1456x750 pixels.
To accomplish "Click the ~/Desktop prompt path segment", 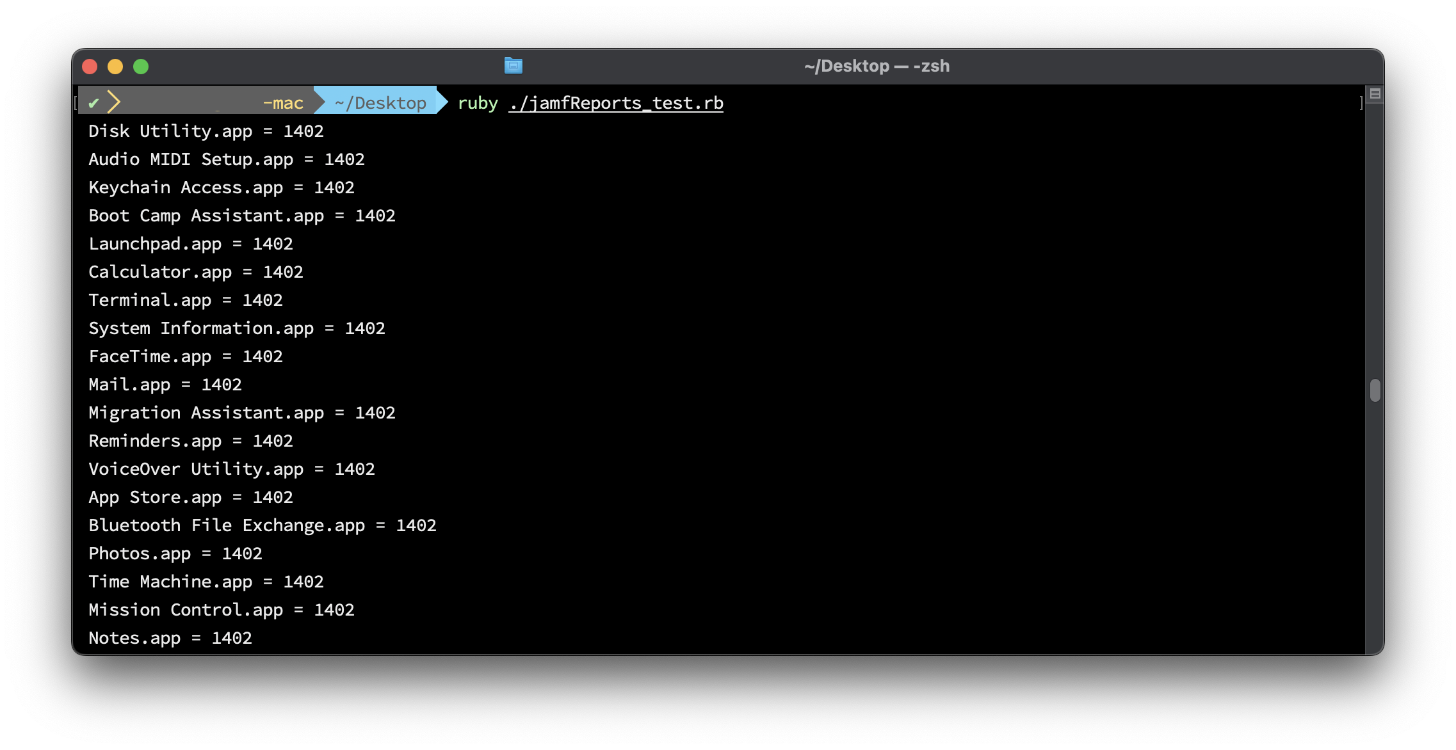I will [380, 103].
